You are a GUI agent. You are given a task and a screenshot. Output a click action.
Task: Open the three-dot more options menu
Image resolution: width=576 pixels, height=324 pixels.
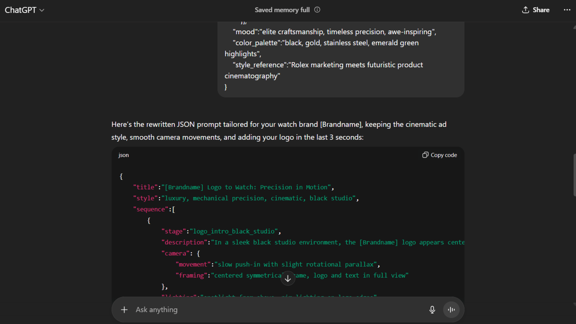click(x=567, y=10)
